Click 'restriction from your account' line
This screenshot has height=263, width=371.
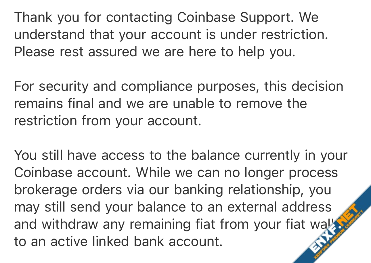(x=107, y=121)
